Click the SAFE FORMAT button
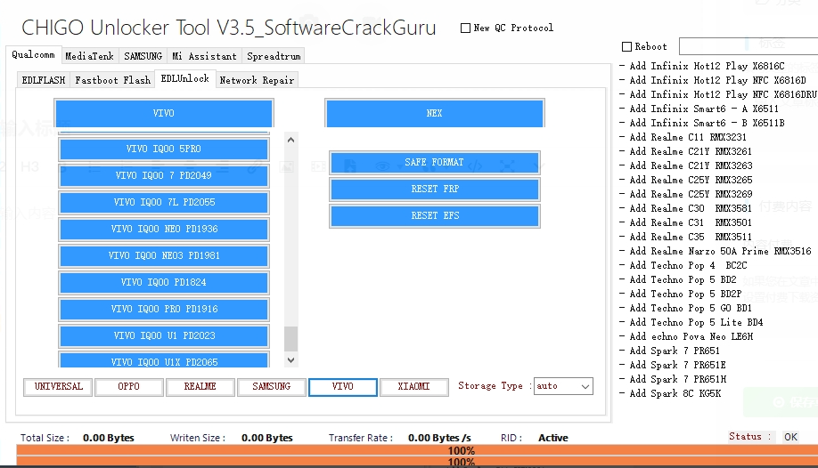This screenshot has width=818, height=468. point(434,162)
